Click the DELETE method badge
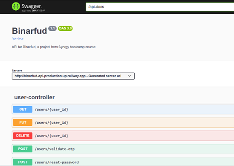Viewport: 234px width, 166px height. click(x=23, y=136)
